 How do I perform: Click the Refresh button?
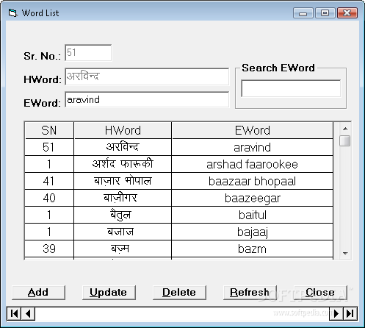250,293
